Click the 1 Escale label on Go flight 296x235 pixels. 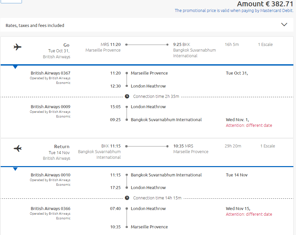(265, 45)
